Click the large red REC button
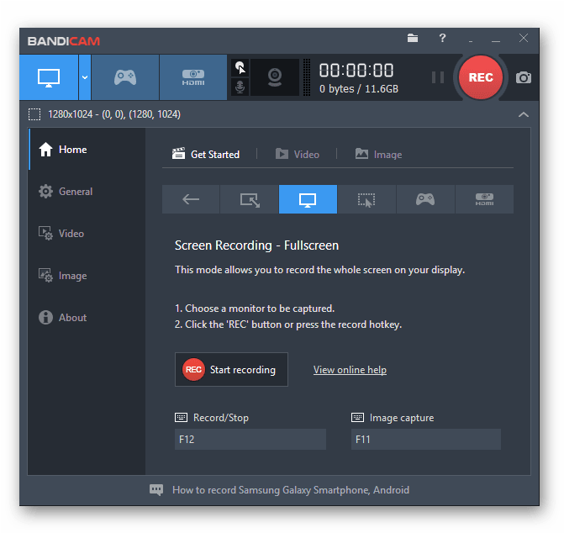 tap(481, 77)
